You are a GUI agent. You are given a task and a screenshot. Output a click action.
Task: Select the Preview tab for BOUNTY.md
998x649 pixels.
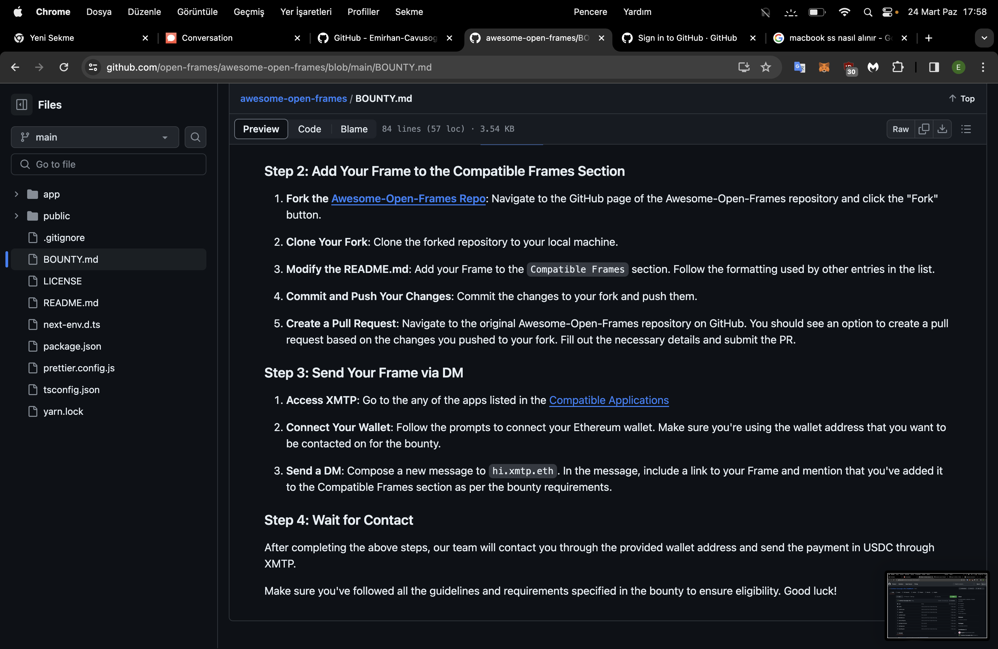(x=261, y=129)
